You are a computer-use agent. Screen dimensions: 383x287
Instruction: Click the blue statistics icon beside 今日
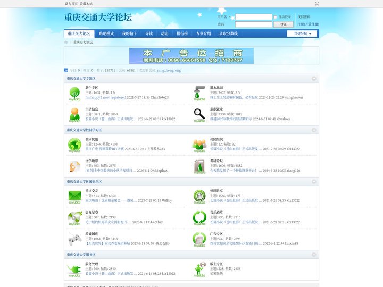click(x=66, y=70)
